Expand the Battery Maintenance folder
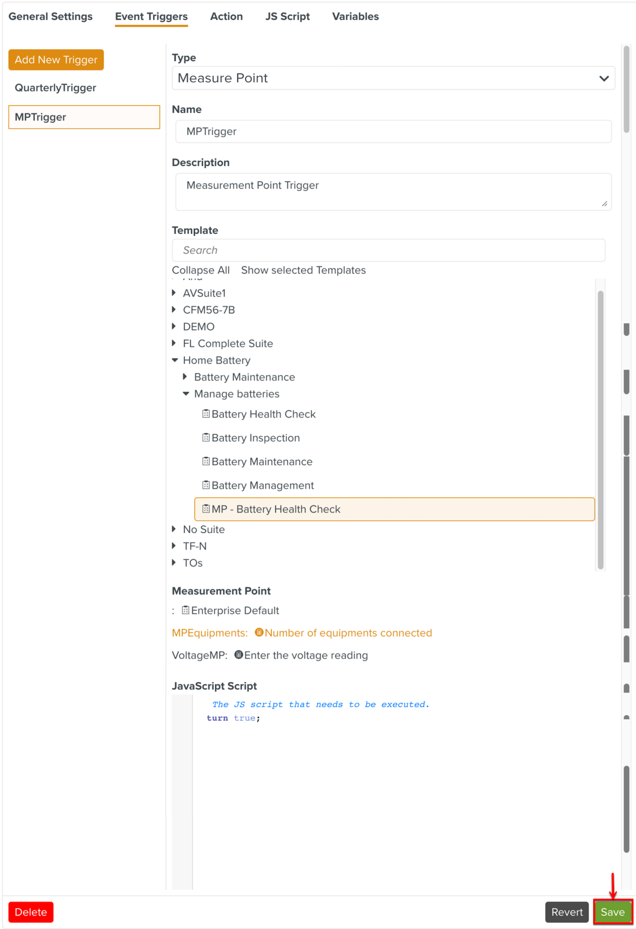 tap(186, 377)
